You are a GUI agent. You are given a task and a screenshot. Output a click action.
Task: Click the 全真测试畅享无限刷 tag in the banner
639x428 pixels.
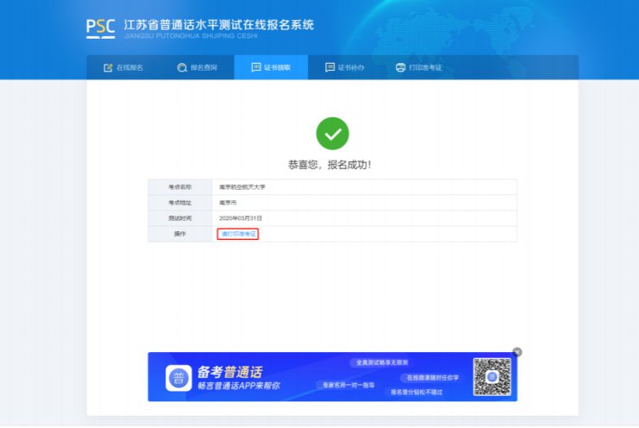(x=382, y=362)
